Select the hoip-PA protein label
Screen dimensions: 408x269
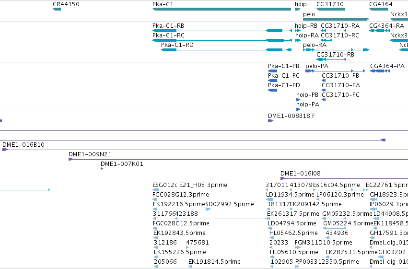(x=308, y=105)
